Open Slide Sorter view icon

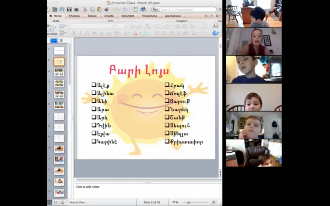(56, 202)
